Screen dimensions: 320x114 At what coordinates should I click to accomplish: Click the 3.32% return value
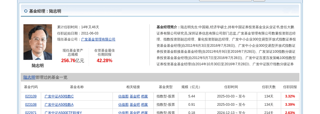tap(290, 96)
